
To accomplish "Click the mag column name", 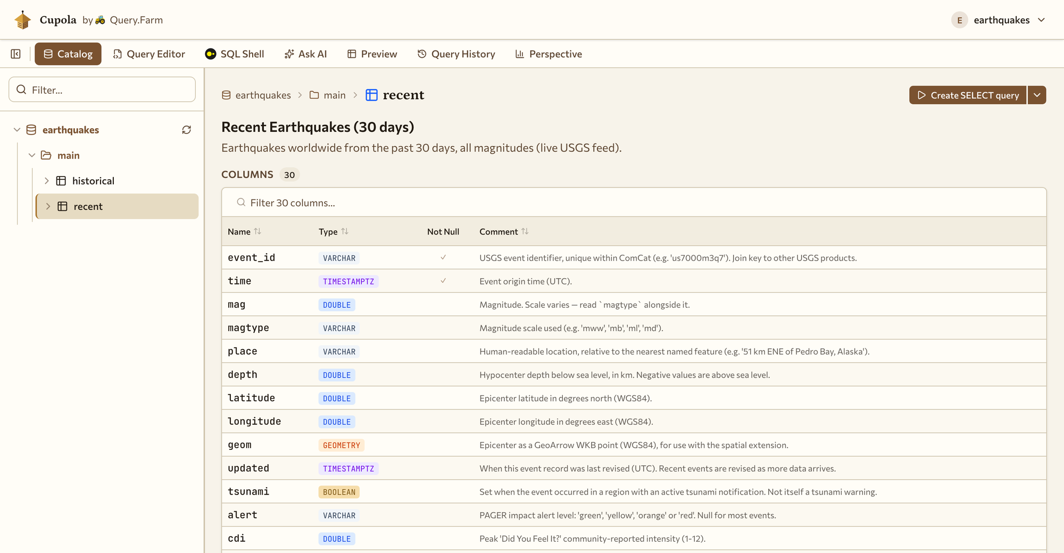I will [x=236, y=305].
